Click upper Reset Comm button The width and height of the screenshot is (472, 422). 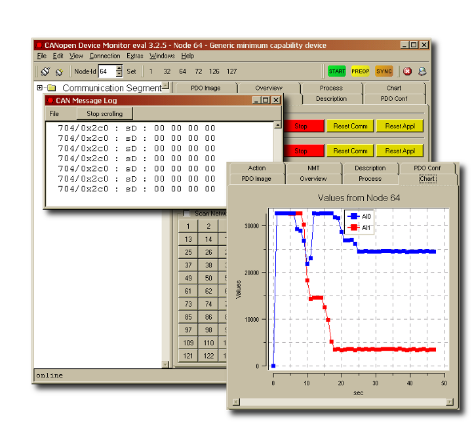pyautogui.click(x=350, y=126)
